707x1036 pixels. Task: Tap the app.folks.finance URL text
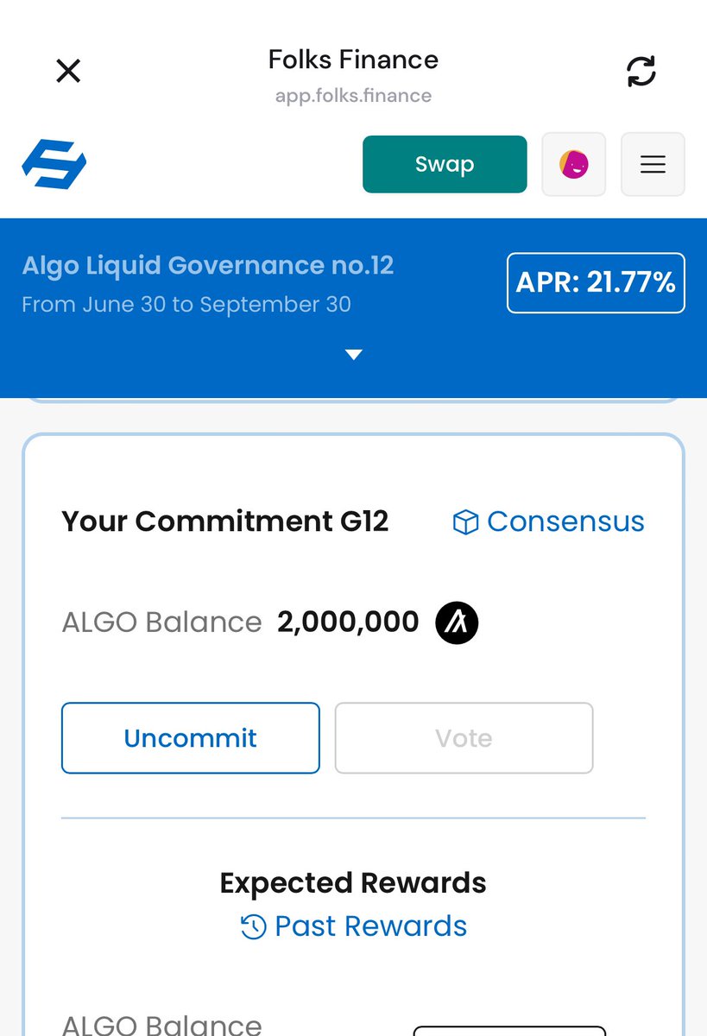pos(353,96)
